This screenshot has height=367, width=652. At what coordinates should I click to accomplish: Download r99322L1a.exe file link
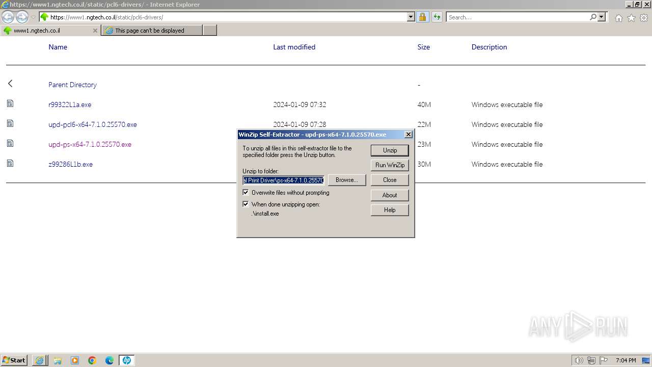pos(70,104)
